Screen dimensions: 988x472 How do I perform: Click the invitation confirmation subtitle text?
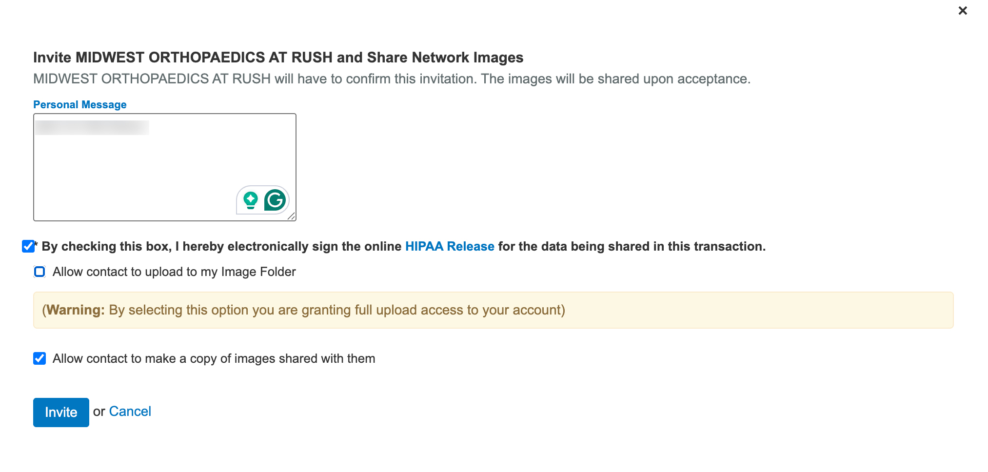[392, 79]
